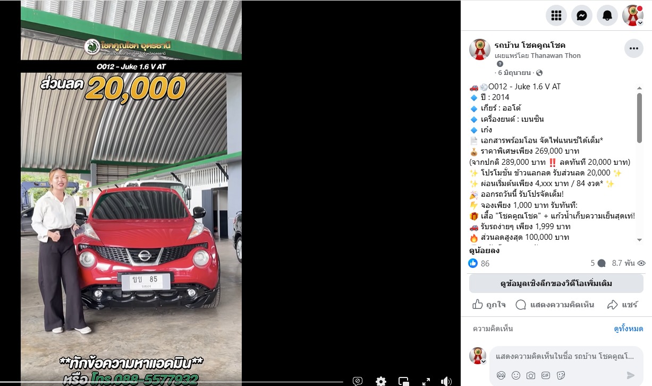Attach a photo with camera icon
Screen dimensions: 652x386
coord(530,375)
